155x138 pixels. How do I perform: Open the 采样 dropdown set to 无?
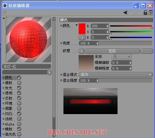pos(121,57)
